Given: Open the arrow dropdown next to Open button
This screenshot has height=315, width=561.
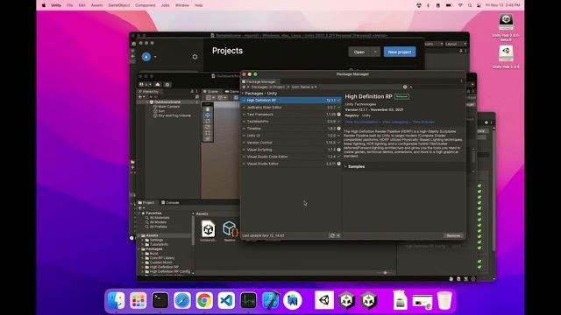Looking at the screenshot, I should (x=375, y=52).
